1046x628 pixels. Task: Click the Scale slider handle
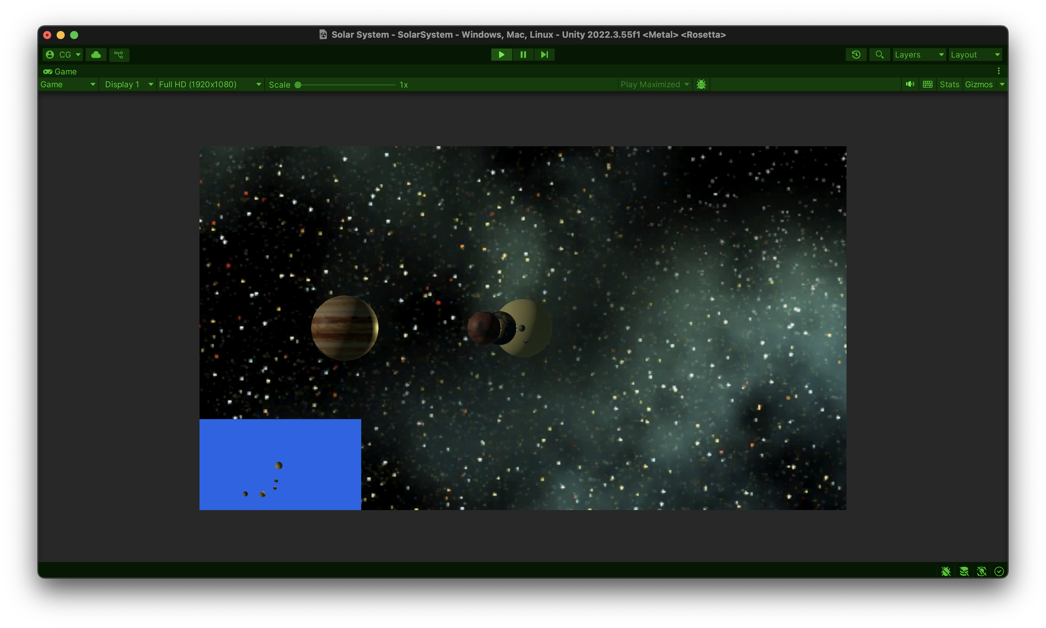click(298, 85)
